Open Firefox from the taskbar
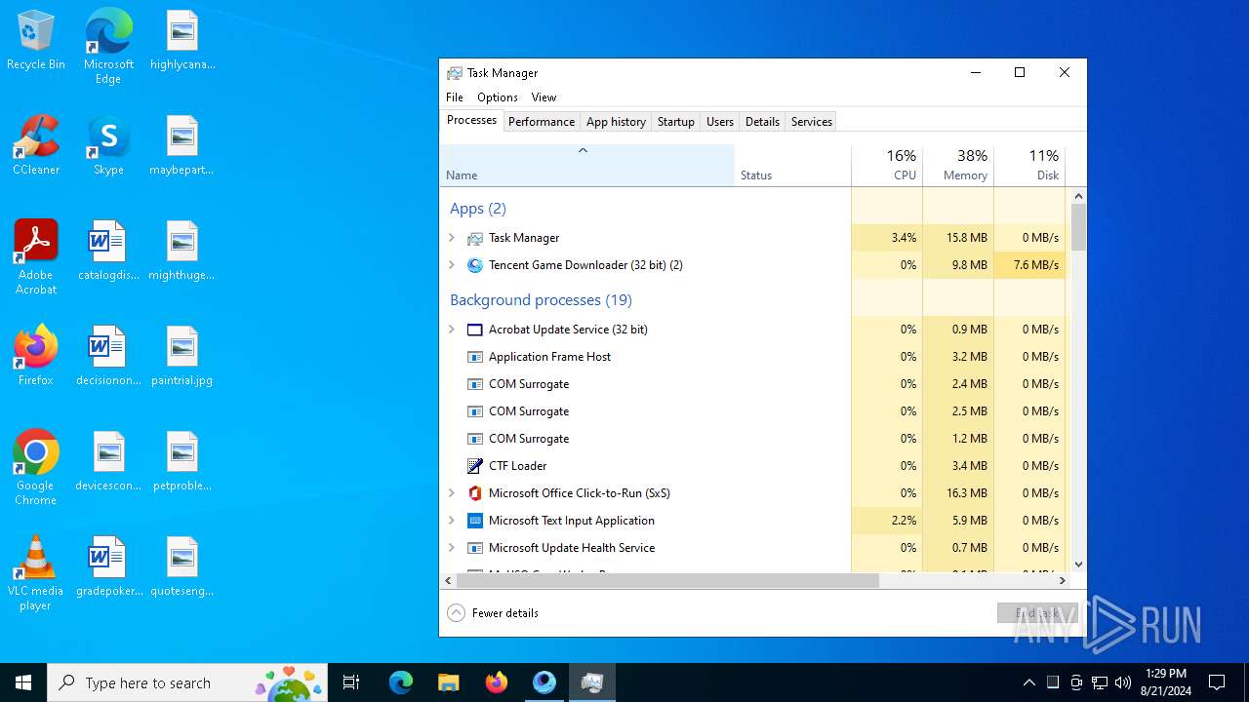1249x702 pixels. click(497, 682)
